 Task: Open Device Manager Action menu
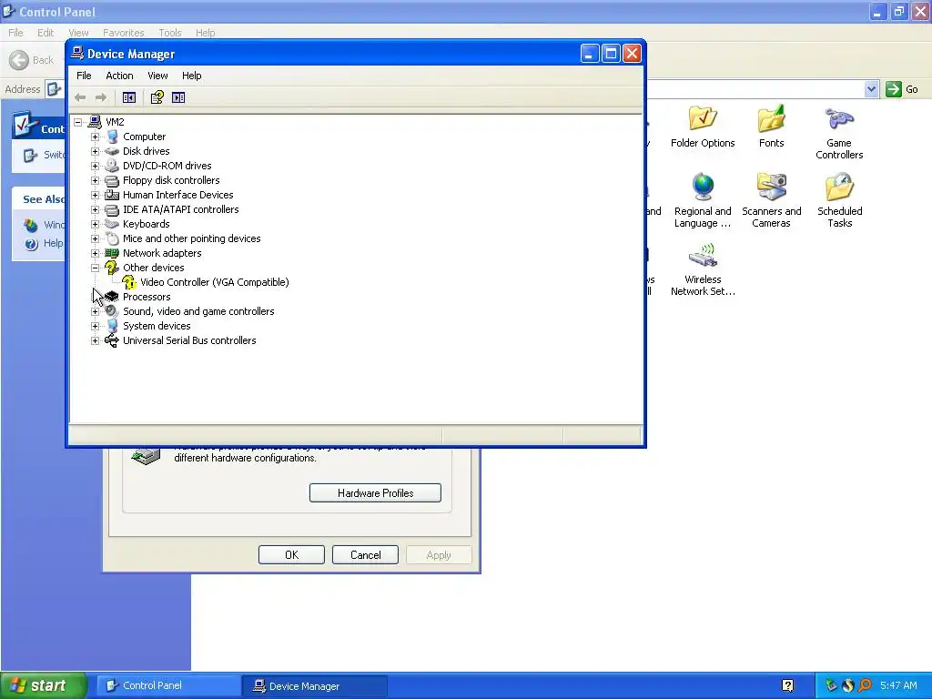pyautogui.click(x=119, y=76)
